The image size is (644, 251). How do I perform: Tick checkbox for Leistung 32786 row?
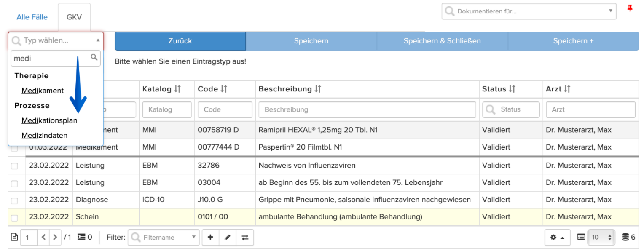(15, 166)
